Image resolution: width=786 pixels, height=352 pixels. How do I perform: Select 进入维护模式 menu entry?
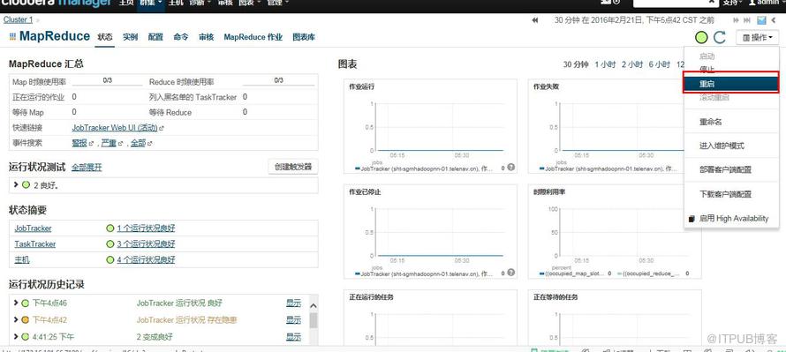point(731,146)
